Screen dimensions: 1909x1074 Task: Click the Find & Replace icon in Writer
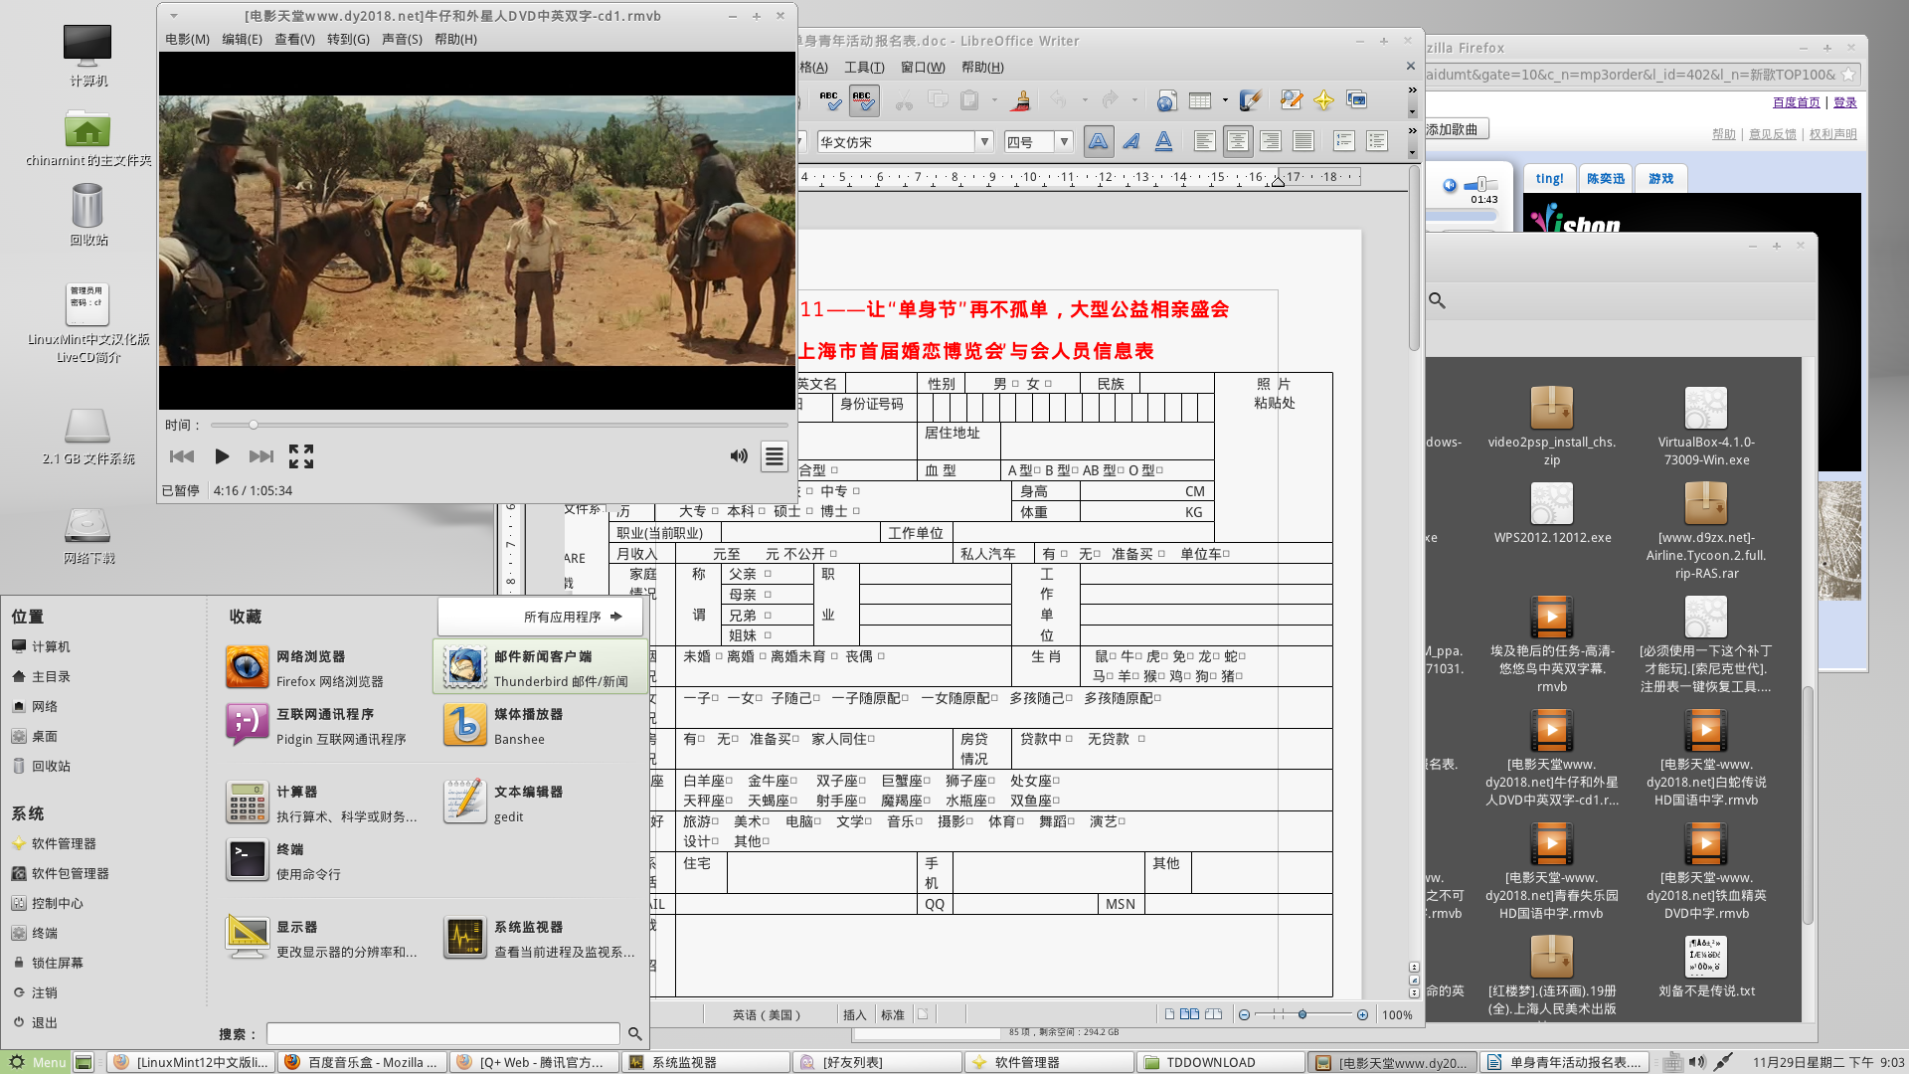click(1291, 99)
